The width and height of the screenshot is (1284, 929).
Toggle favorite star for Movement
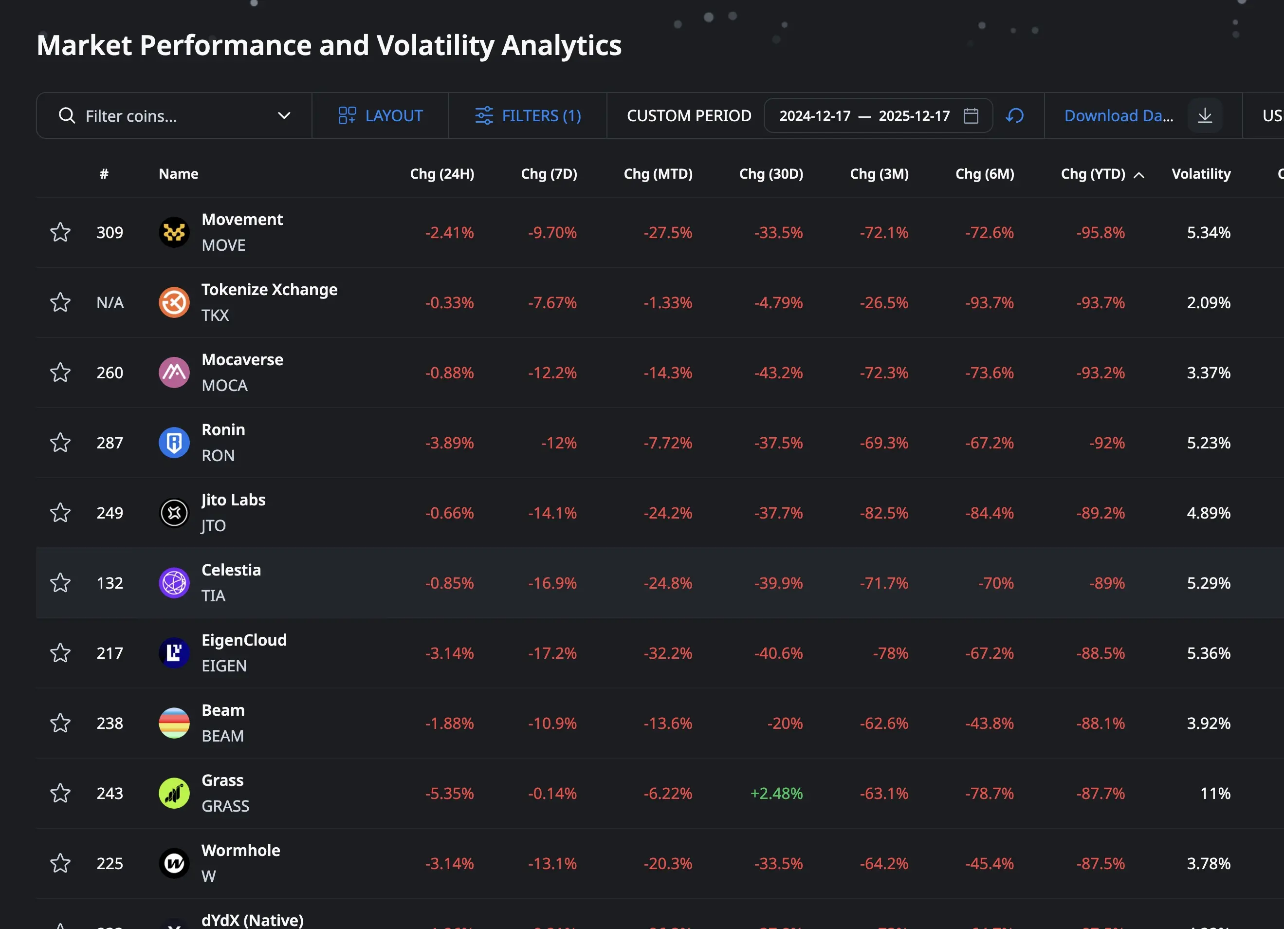[60, 232]
